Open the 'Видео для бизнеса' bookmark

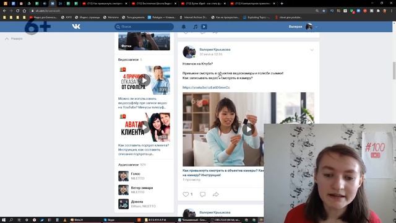pyautogui.click(x=43, y=17)
